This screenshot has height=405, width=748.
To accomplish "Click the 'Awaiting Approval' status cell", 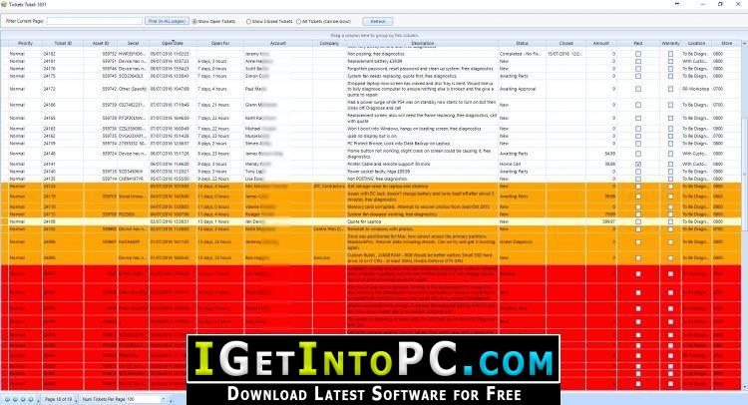I will [522, 89].
